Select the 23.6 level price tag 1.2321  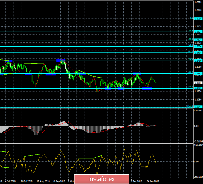pyautogui.click(x=198, y=32)
